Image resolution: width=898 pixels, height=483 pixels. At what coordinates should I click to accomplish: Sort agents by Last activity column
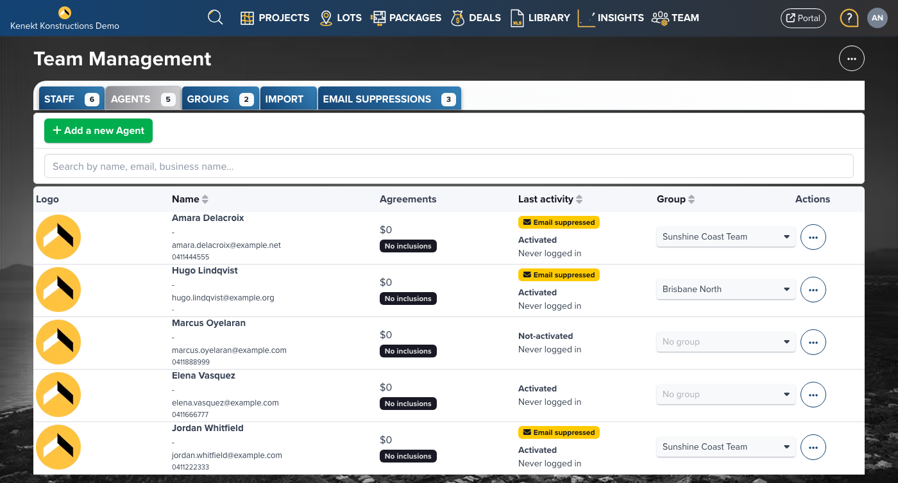pyautogui.click(x=550, y=199)
